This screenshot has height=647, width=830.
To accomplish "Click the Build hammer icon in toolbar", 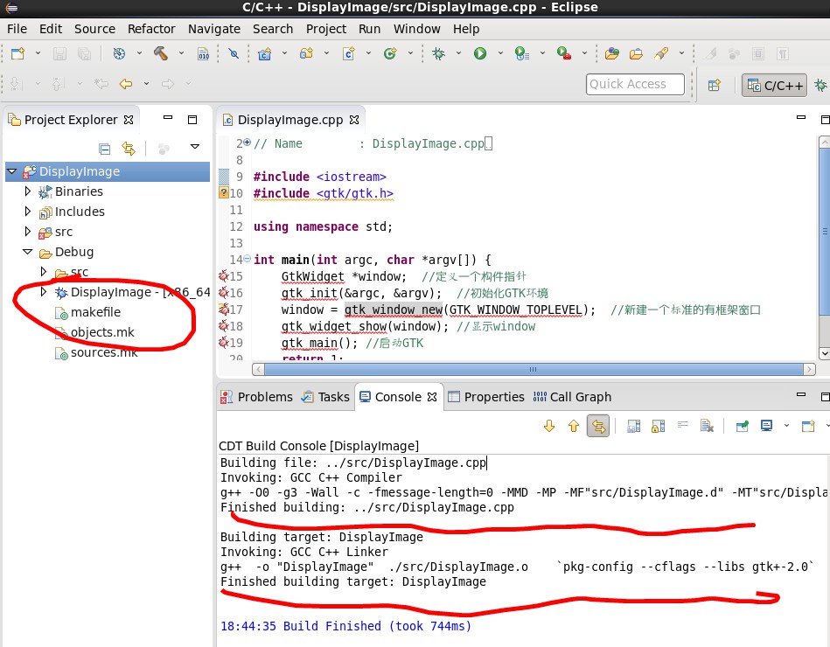I will click(x=161, y=53).
